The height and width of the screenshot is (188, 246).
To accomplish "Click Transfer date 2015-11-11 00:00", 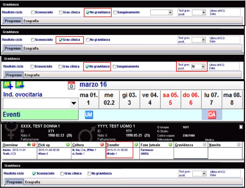I will click(117, 150).
